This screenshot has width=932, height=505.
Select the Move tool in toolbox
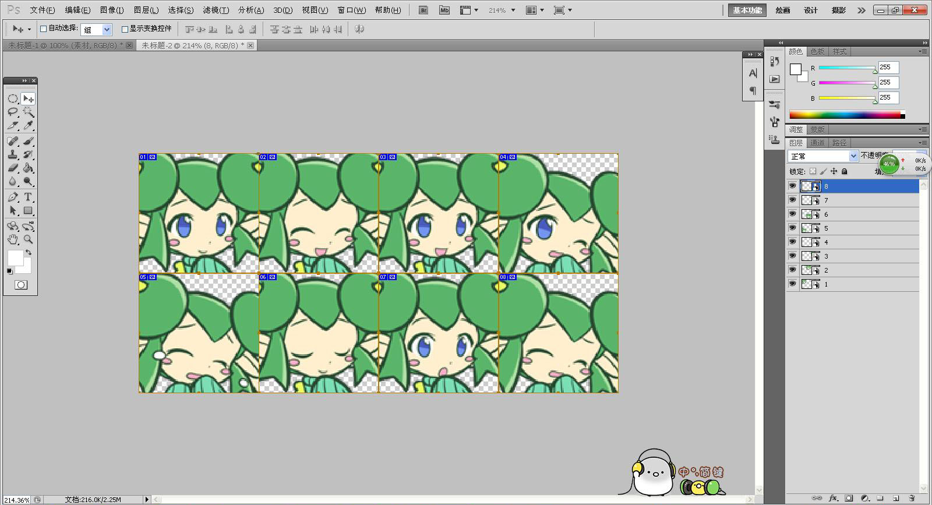(x=28, y=98)
